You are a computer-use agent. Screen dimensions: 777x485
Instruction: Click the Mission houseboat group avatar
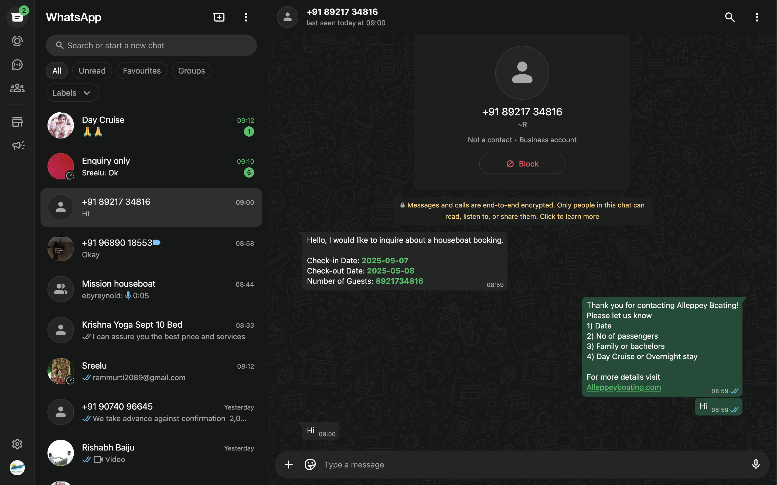(61, 289)
